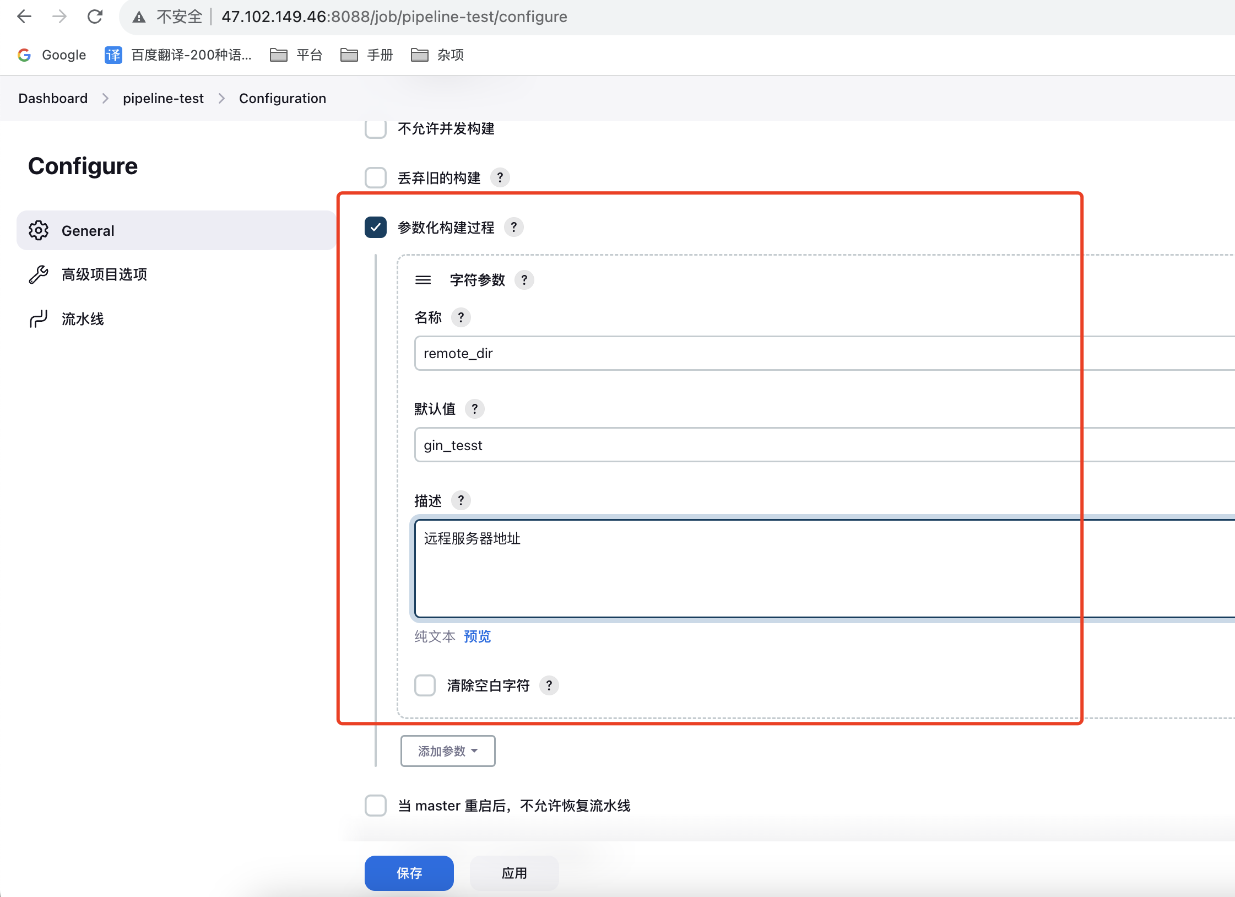Image resolution: width=1235 pixels, height=897 pixels.
Task: Click the 保存 save button
Action: coord(409,873)
